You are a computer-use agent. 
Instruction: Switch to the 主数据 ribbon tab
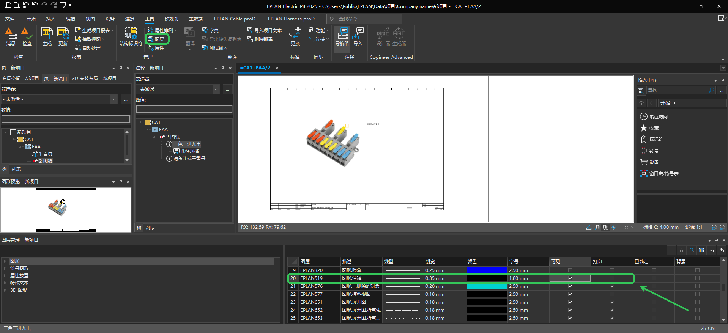pyautogui.click(x=196, y=19)
